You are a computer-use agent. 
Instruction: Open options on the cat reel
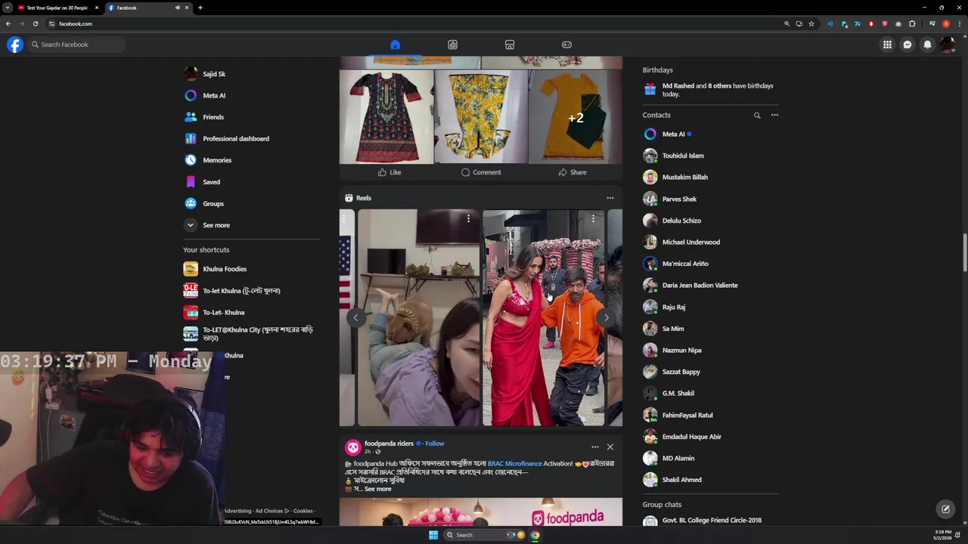click(x=468, y=219)
